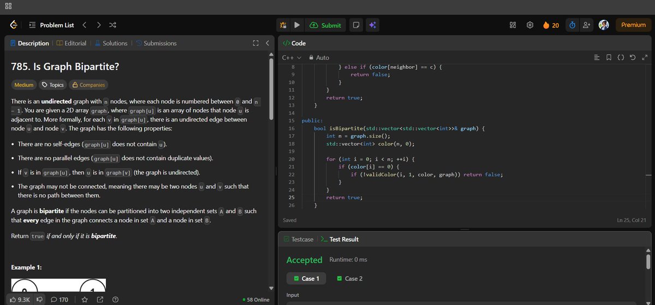Click the 'Saved' status text
Image resolution: width=655 pixels, height=305 pixels.
pyautogui.click(x=290, y=220)
